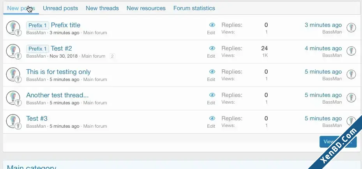Click left avatar on Test #3 row
Image resolution: width=362 pixels, height=169 pixels.
(x=13, y=121)
